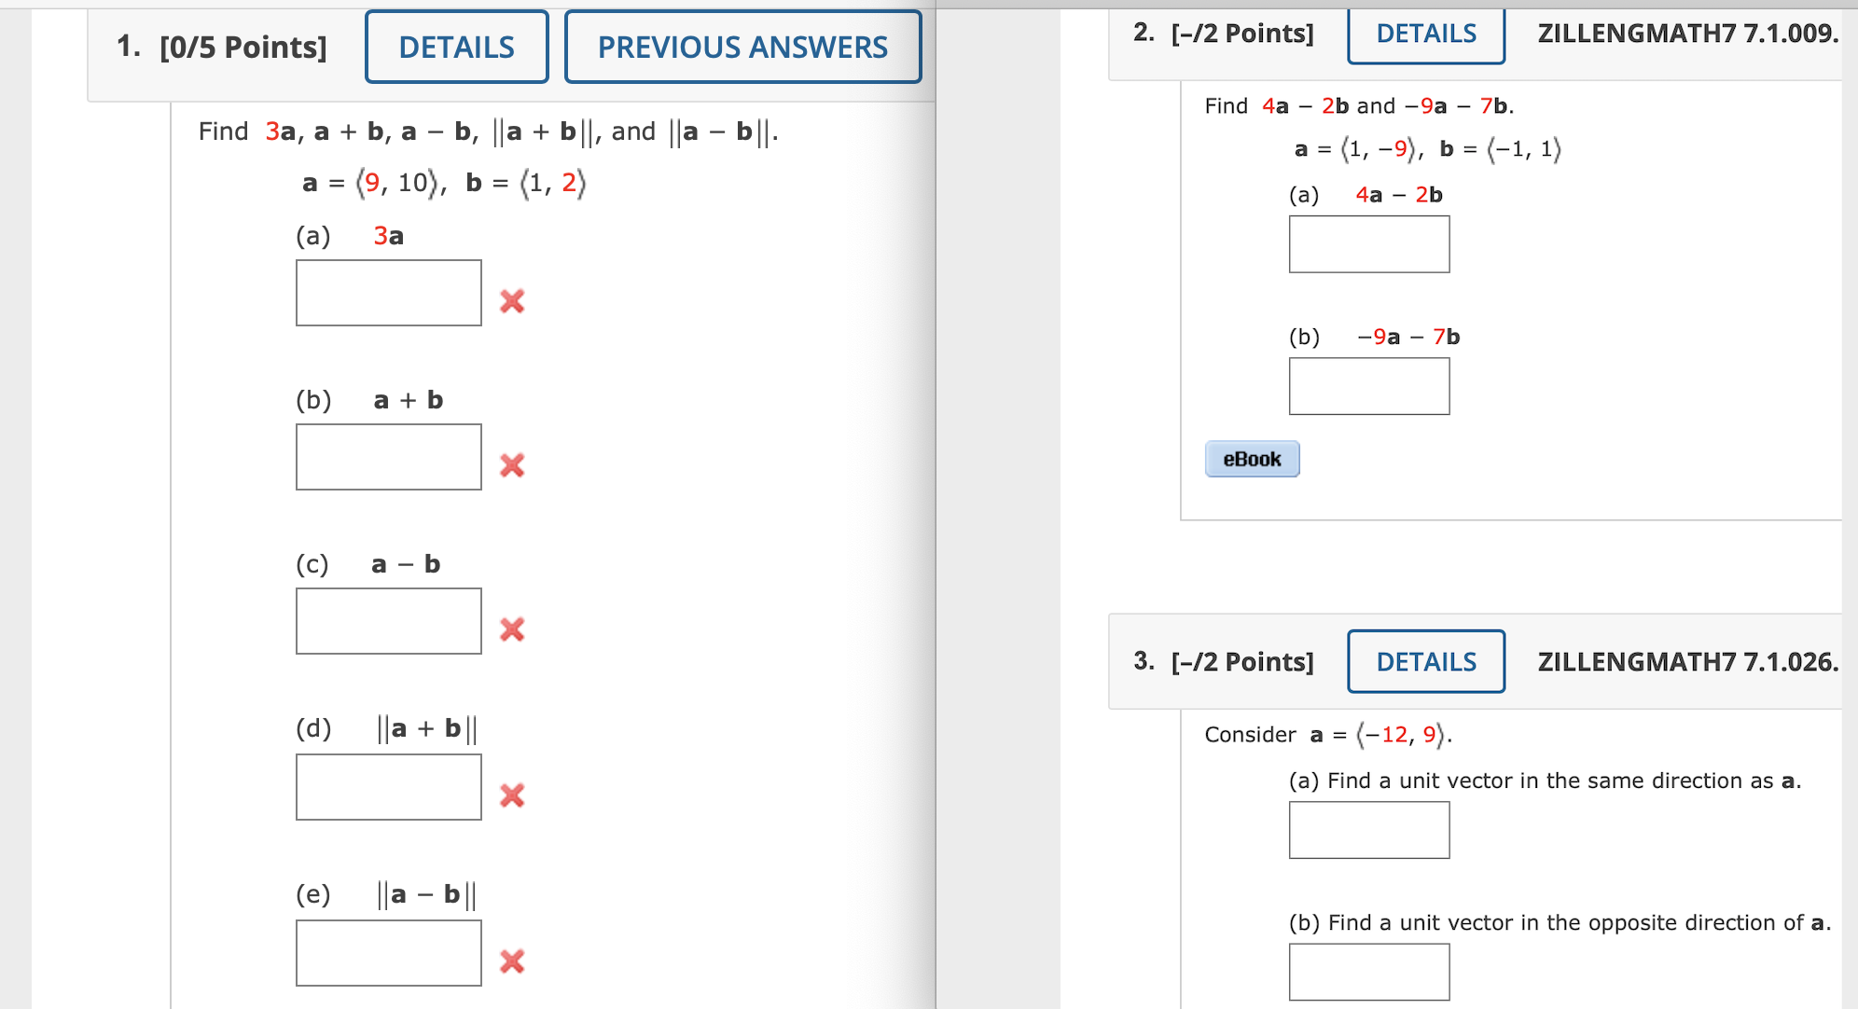The height and width of the screenshot is (1009, 1858).
Task: Select the opposite direction unit vector answer box
Action: point(1368,970)
